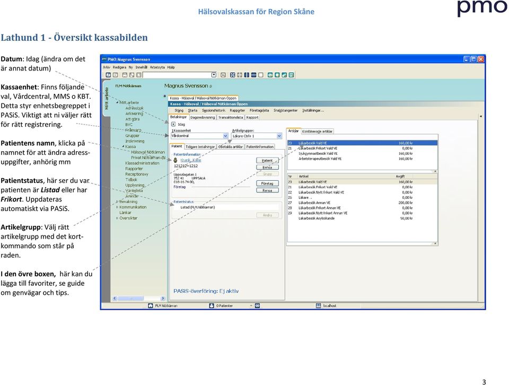The width and height of the screenshot is (509, 385).
Task: Select the two vertical columns layout icon
Action: [x=247, y=75]
